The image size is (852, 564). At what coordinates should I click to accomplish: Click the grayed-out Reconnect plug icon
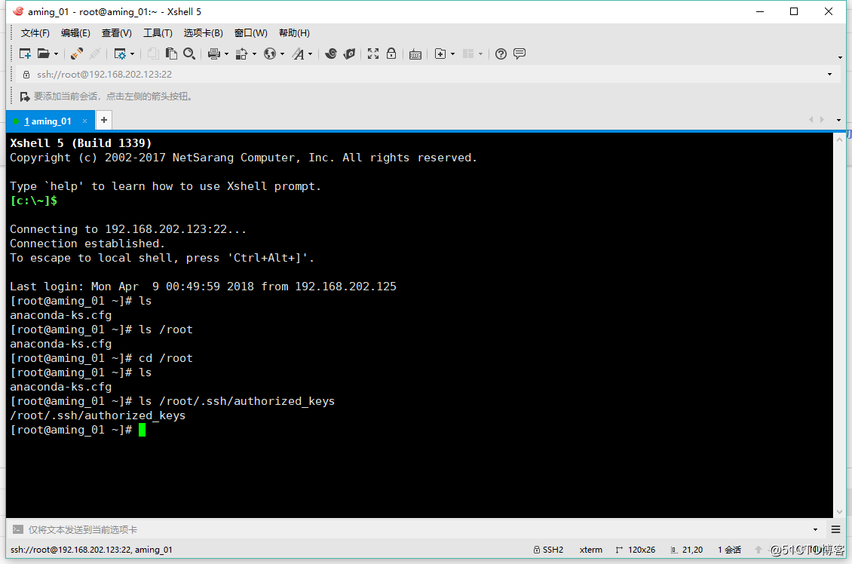click(95, 54)
